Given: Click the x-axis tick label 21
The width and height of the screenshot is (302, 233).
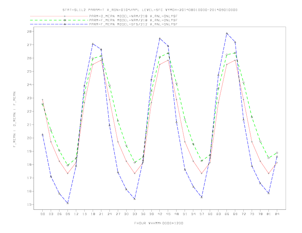Looking at the screenshot, I should 101,214.
